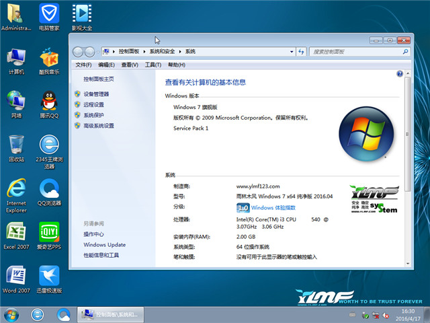This screenshot has width=430, height=323.
Task: Open the 工具(T) menu
Action: click(153, 65)
